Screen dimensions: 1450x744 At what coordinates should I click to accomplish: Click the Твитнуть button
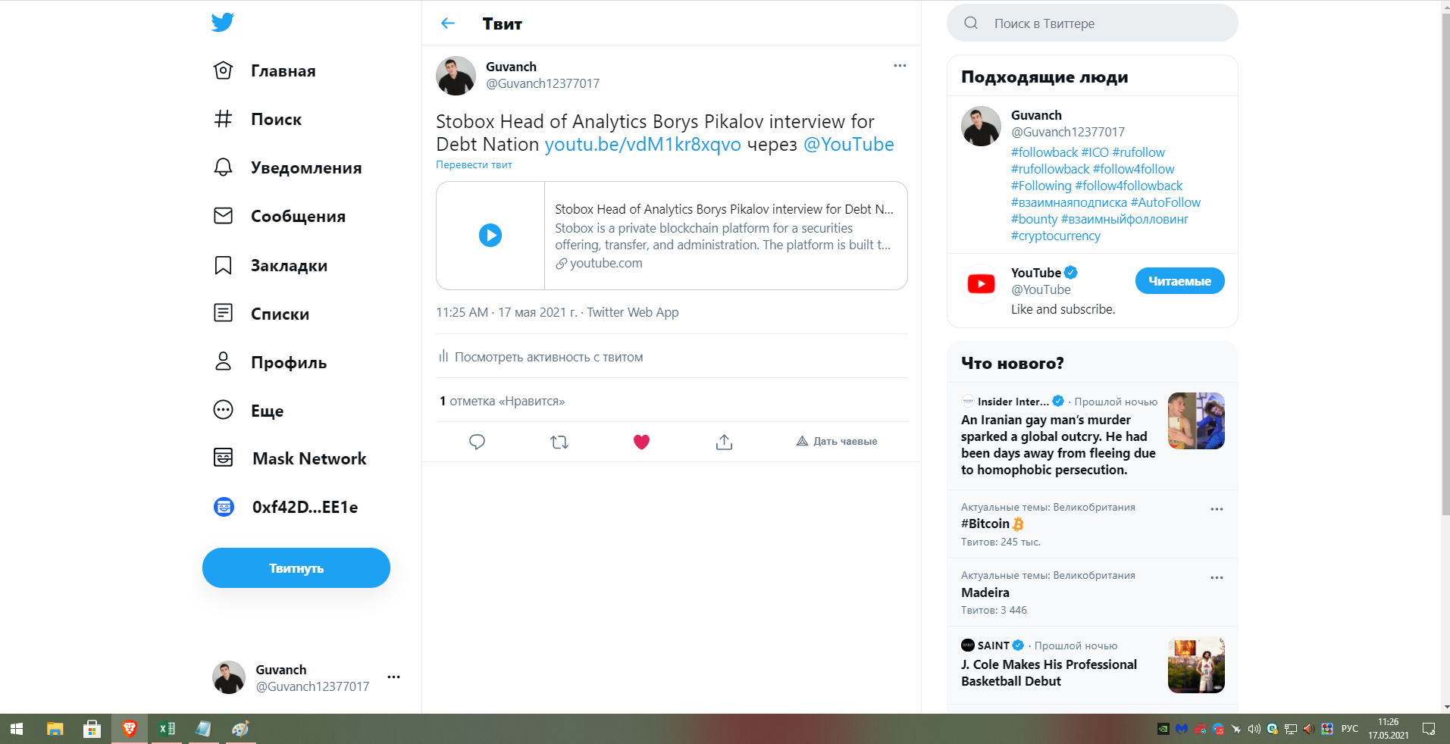click(x=296, y=568)
